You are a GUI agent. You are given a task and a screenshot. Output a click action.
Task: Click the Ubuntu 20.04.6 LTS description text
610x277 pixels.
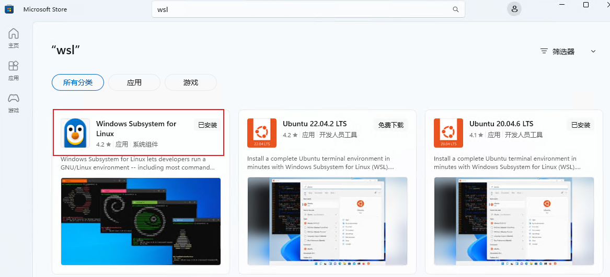coord(508,163)
